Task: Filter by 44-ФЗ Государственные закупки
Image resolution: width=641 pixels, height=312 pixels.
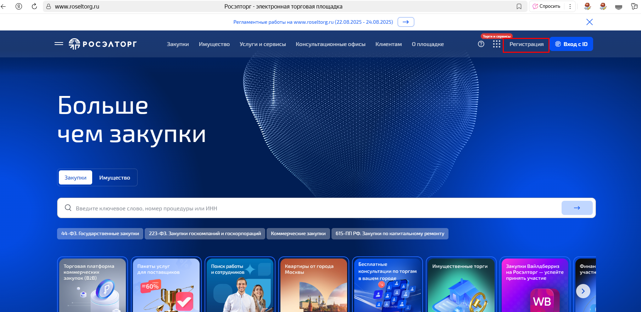Action: tap(100, 234)
